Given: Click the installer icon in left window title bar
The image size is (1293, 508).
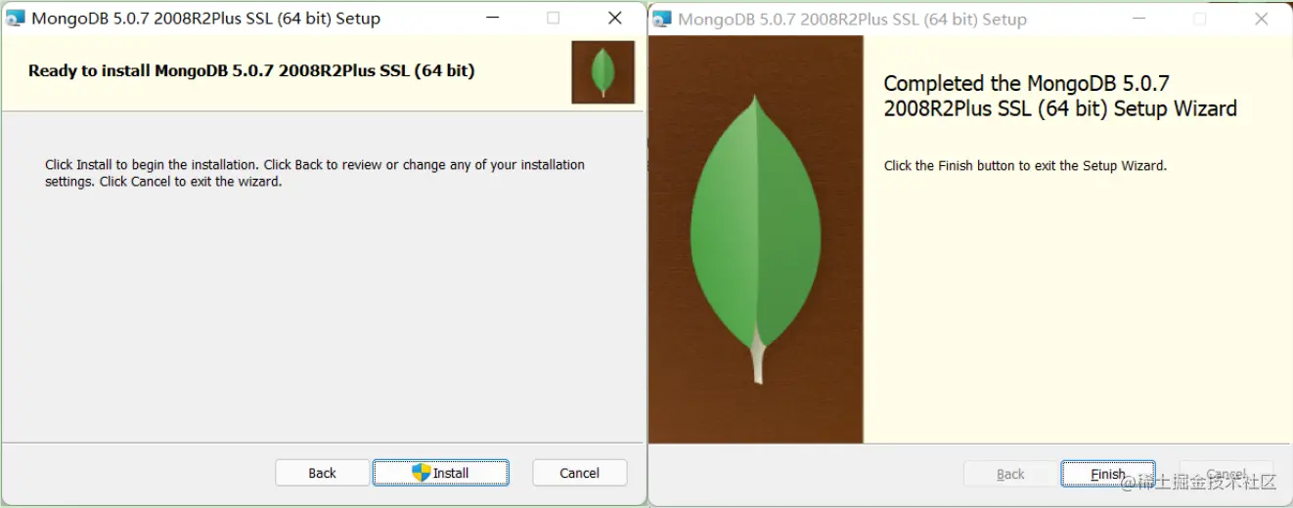Looking at the screenshot, I should coord(16,18).
